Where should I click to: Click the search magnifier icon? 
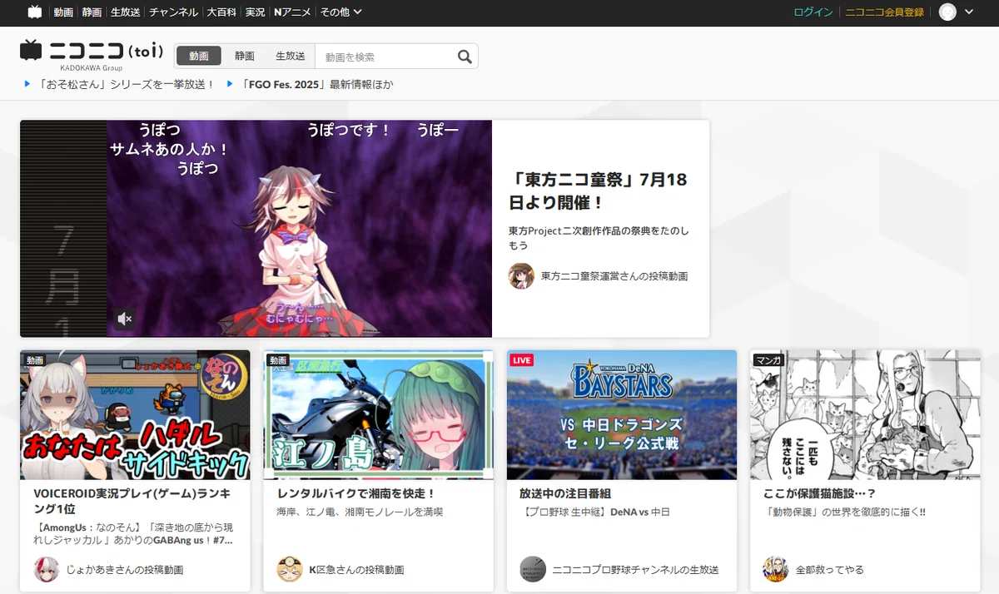tap(465, 57)
